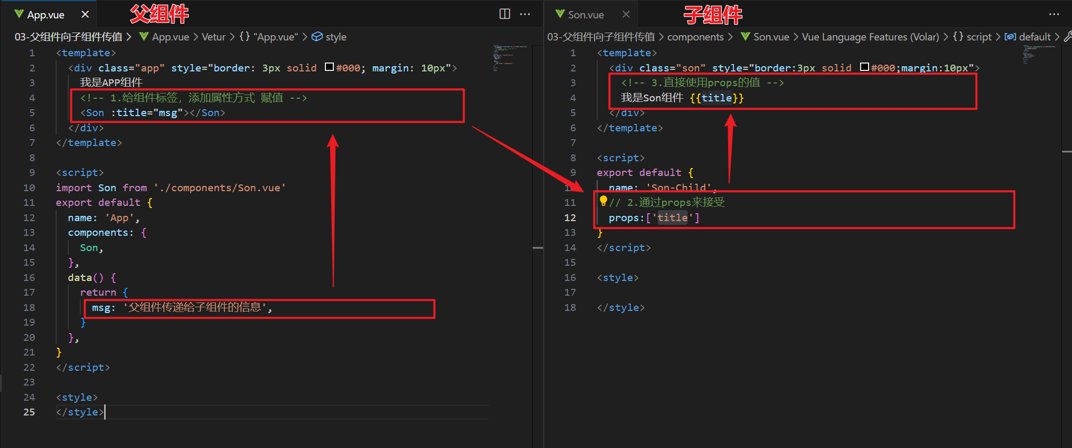Click name: 'App' line in App.vue

pyautogui.click(x=104, y=217)
